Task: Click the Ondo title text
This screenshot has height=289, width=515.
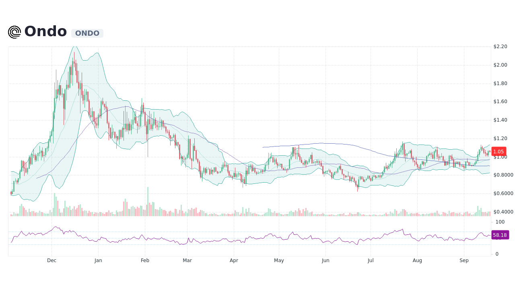Action: pyautogui.click(x=45, y=31)
